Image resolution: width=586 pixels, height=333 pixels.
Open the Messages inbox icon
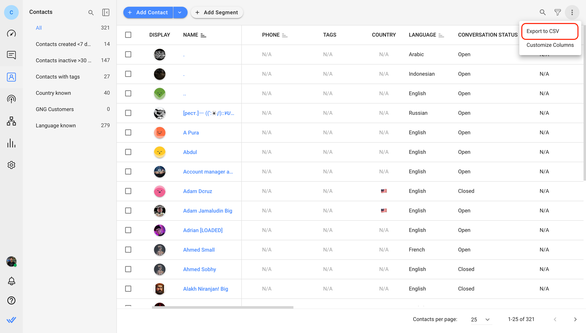[x=11, y=55]
